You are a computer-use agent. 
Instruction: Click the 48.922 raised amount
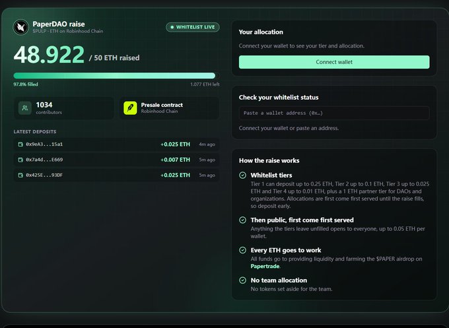pyautogui.click(x=49, y=54)
